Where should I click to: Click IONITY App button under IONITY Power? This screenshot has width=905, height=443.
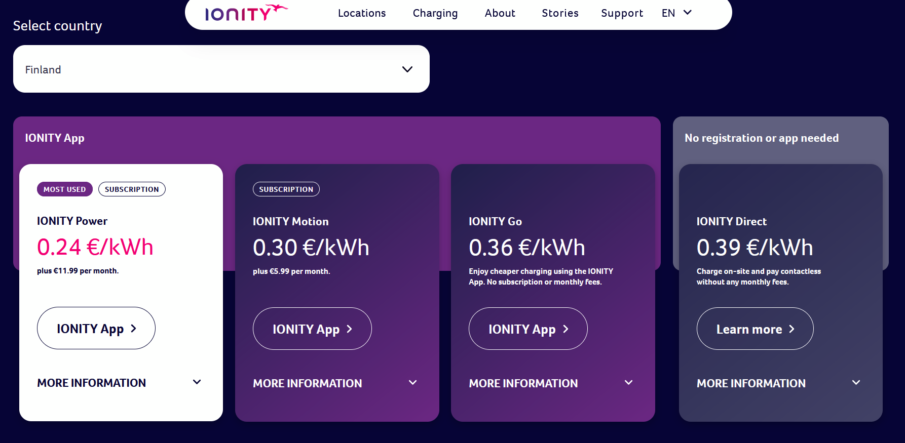[96, 329]
